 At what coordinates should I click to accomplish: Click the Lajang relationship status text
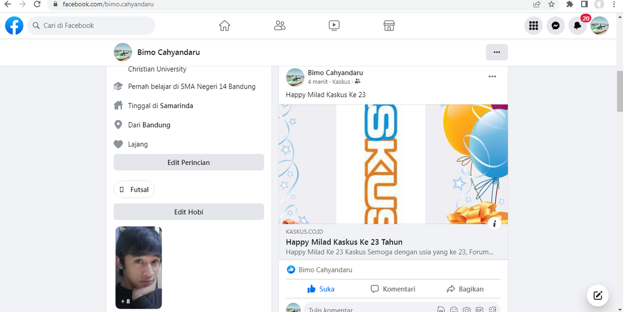(x=138, y=144)
